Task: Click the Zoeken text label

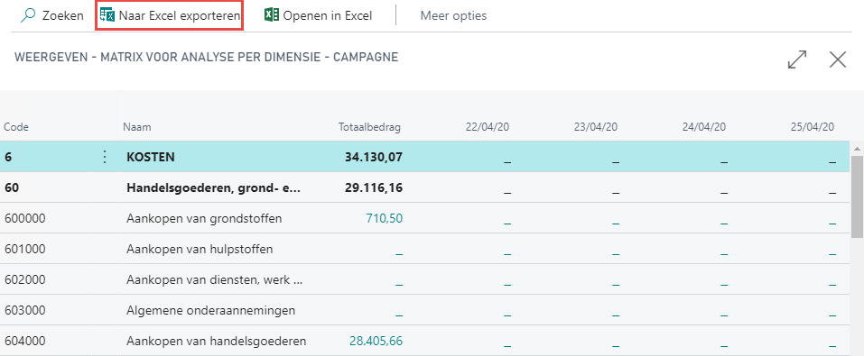Action: click(x=63, y=15)
